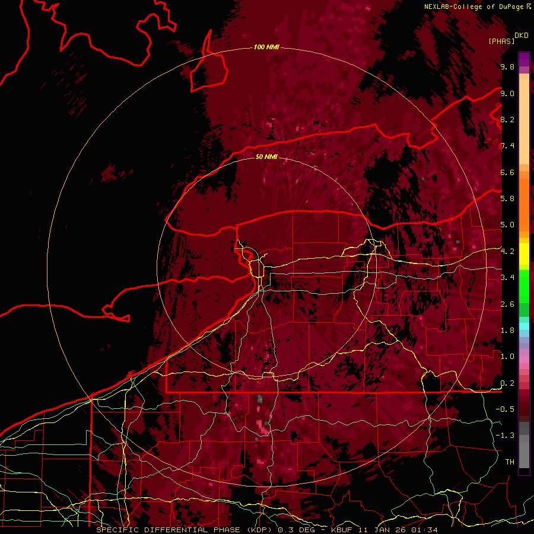The image size is (534, 534).
Task: Click the 6.6 value on color scale
Action: (x=507, y=172)
